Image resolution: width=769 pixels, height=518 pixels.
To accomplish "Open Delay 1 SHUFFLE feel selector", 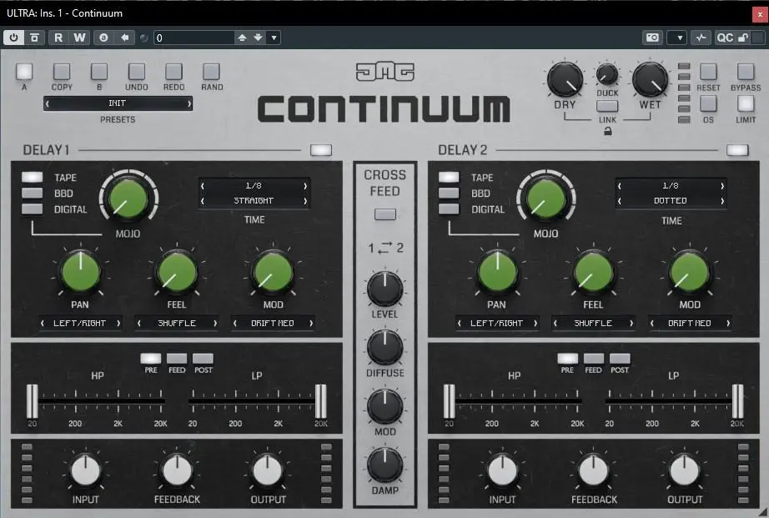I will [177, 324].
